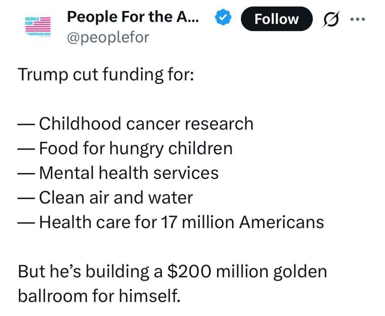Click the '$200' amount in tweet text

189,271
